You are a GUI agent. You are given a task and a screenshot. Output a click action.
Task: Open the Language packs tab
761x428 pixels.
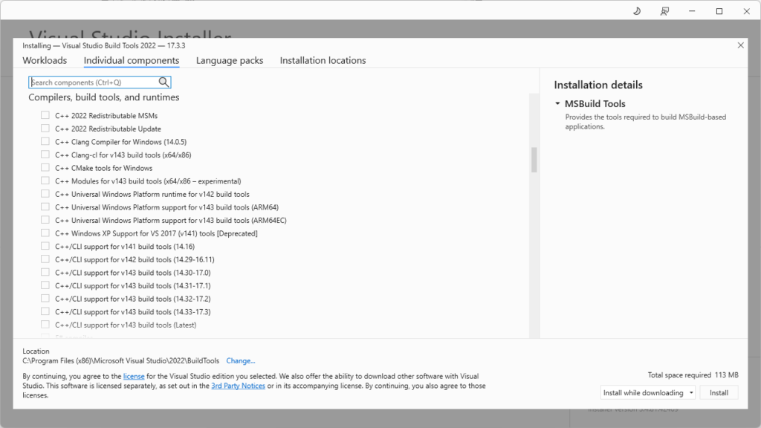coord(230,61)
